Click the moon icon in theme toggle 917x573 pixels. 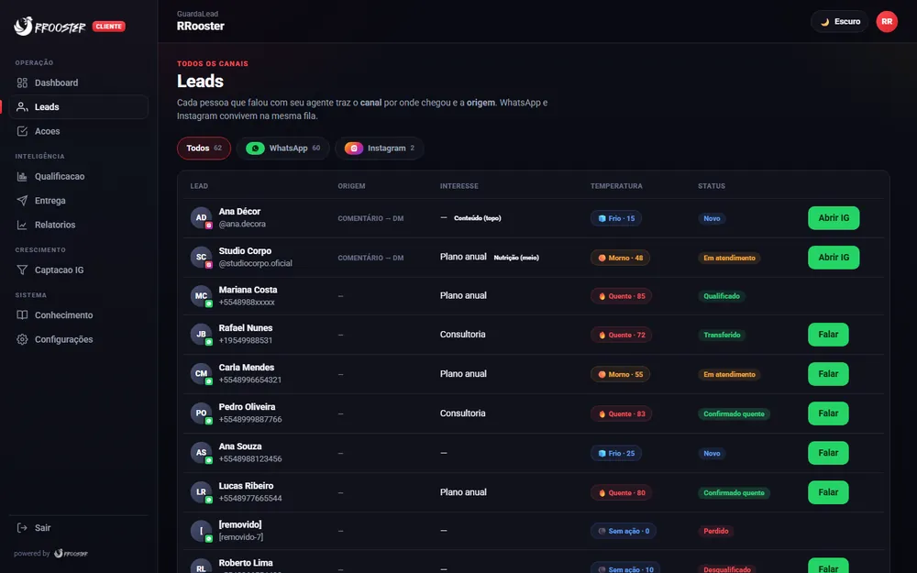[x=825, y=22]
